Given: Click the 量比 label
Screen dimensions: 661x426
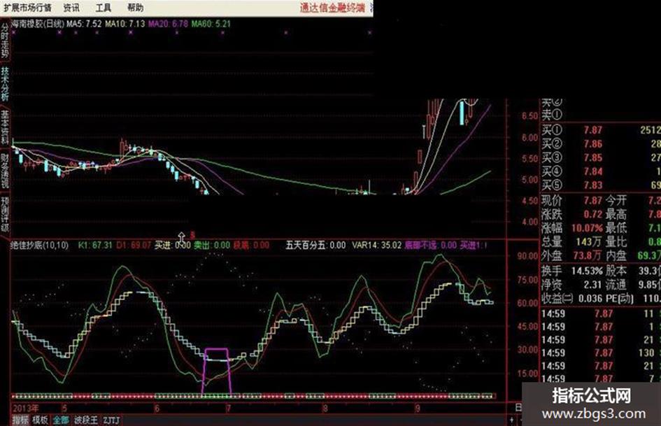Looking at the screenshot, I should click(616, 242).
